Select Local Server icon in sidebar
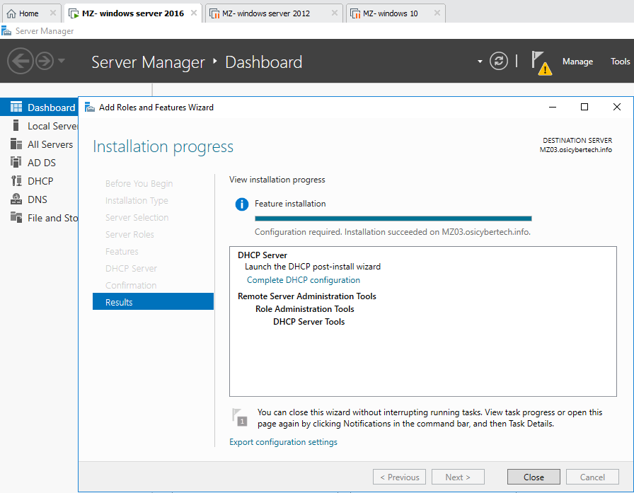 pyautogui.click(x=16, y=126)
